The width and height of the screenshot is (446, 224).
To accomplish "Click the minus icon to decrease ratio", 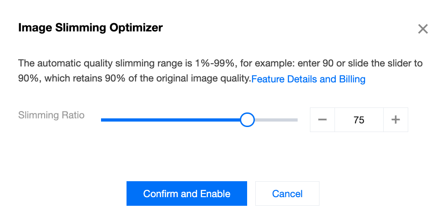I will pos(322,120).
